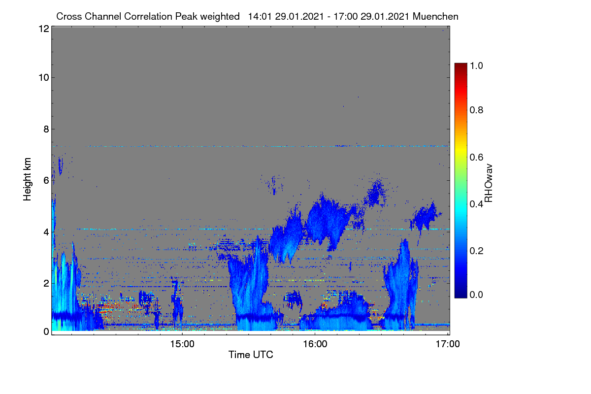Viewport: 591px width, 394px height.
Task: Click the '2' height axis tick label
Action: (46, 283)
